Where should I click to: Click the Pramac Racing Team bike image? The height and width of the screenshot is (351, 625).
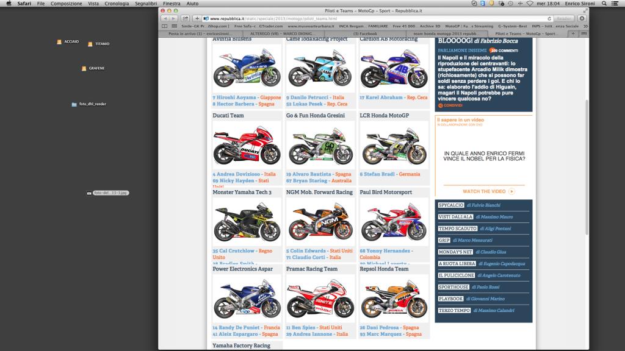(x=320, y=299)
